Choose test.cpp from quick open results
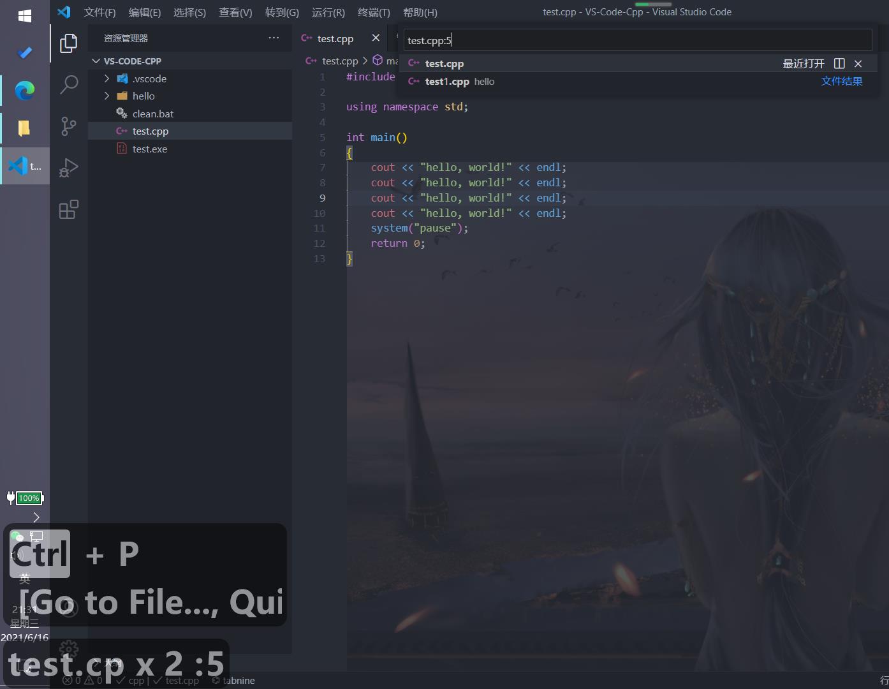 (x=638, y=63)
